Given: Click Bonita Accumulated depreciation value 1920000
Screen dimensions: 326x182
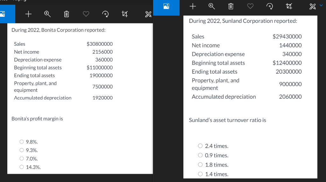Looking at the screenshot, I should pyautogui.click(x=103, y=98).
